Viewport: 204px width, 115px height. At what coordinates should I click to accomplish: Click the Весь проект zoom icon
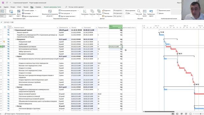[x=144, y=11]
